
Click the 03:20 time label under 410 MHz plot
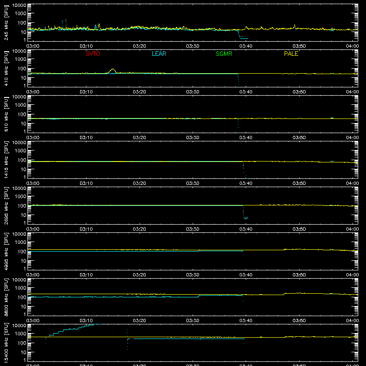(x=140, y=92)
